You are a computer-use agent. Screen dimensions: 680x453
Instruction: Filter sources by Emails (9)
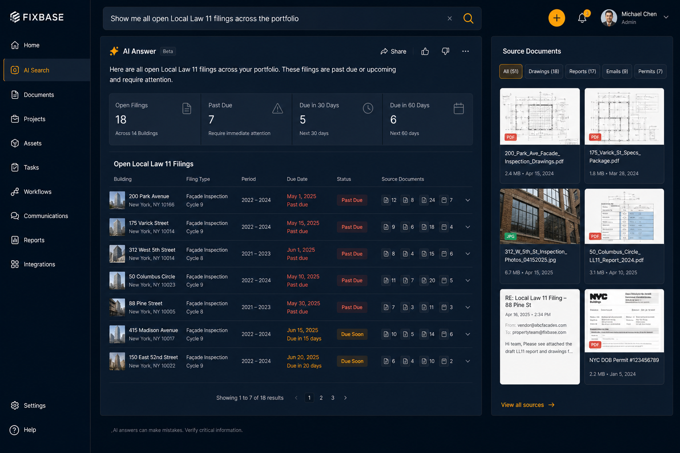(617, 72)
